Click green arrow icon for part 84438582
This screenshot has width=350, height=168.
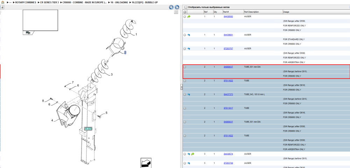(x=189, y=16)
